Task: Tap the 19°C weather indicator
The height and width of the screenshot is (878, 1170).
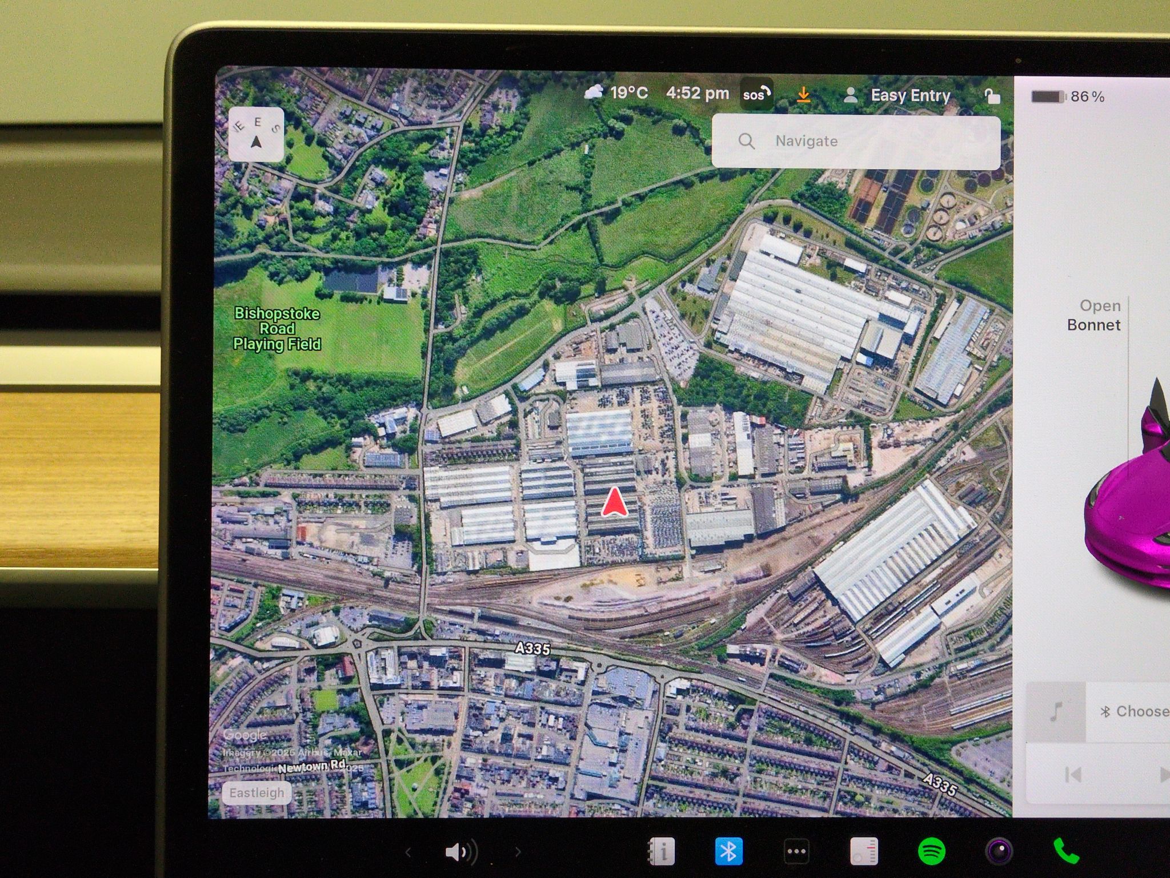Action: pyautogui.click(x=616, y=92)
